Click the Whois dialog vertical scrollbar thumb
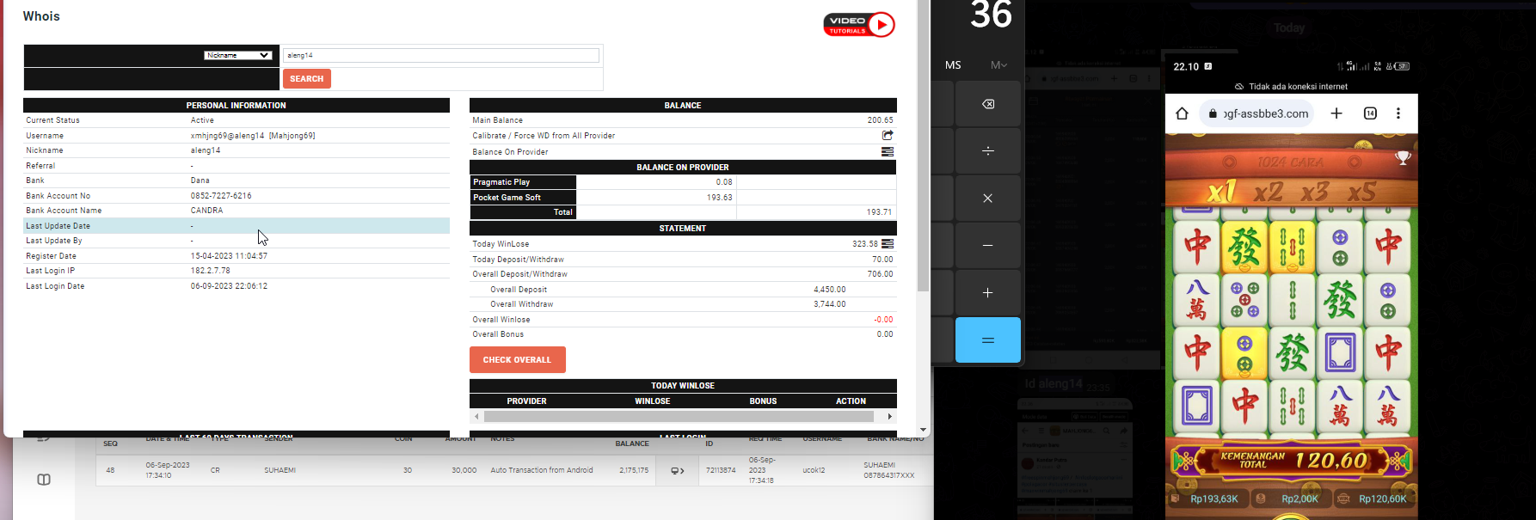The image size is (1536, 520). coord(923,146)
